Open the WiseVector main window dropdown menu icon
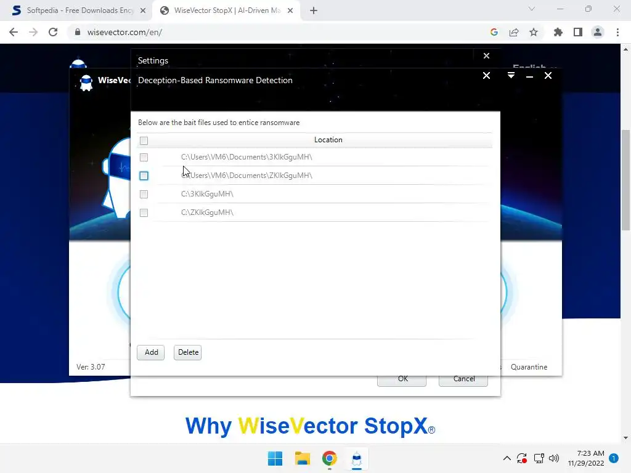The height and width of the screenshot is (473, 631). (x=511, y=76)
